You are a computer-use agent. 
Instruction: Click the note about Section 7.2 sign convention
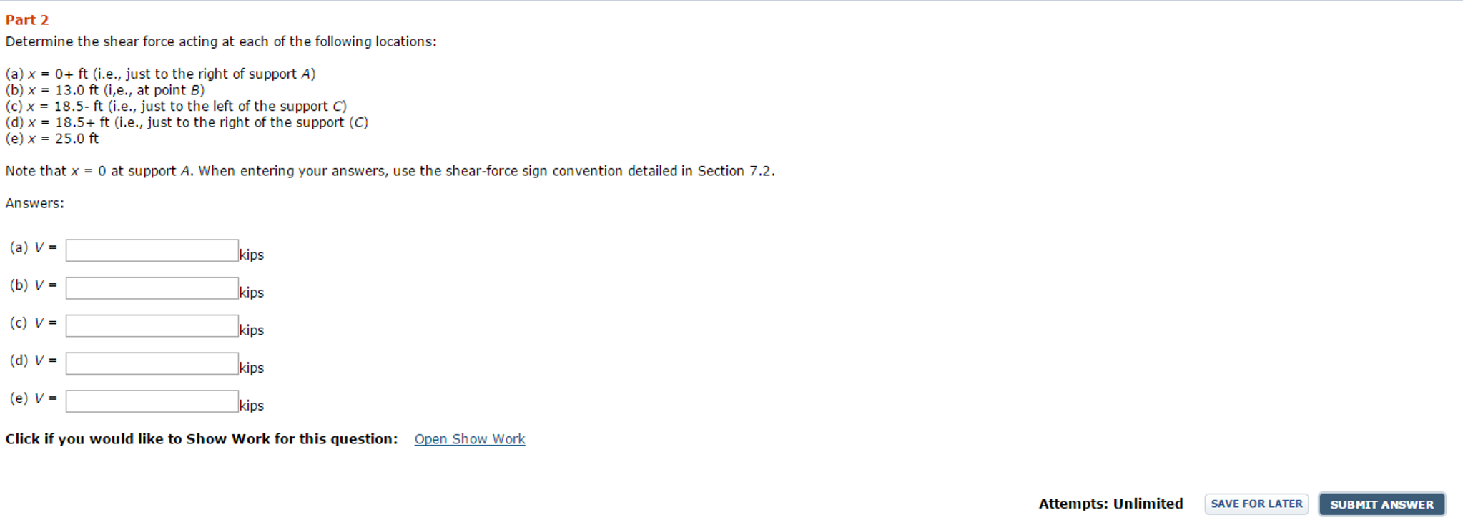tap(390, 171)
